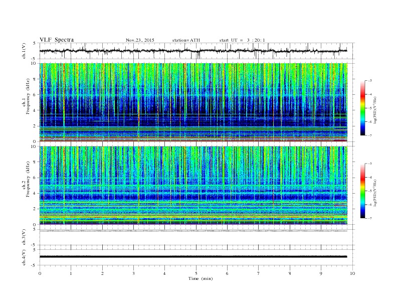
Task: Click the time-axis tick label "2"
Action: 102,273
